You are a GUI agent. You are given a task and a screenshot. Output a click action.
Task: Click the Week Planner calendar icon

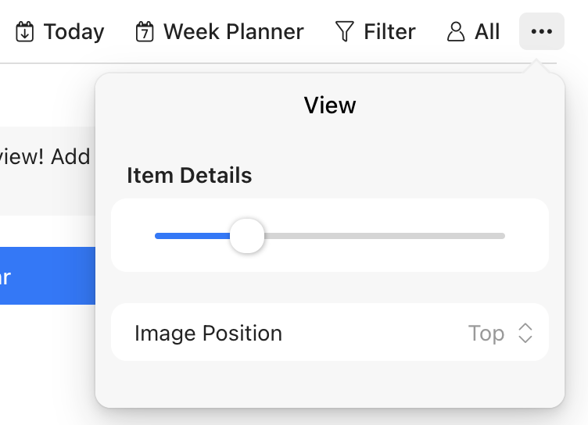click(145, 32)
